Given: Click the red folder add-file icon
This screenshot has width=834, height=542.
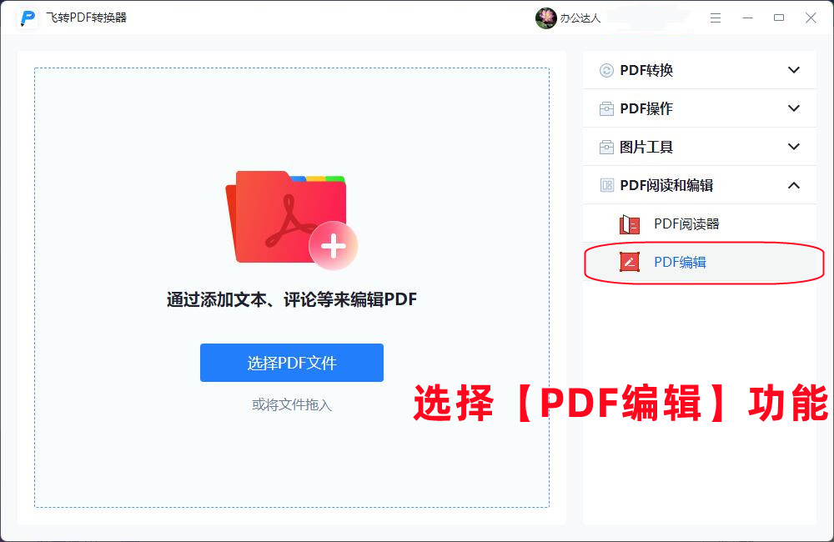Looking at the screenshot, I should click(291, 219).
